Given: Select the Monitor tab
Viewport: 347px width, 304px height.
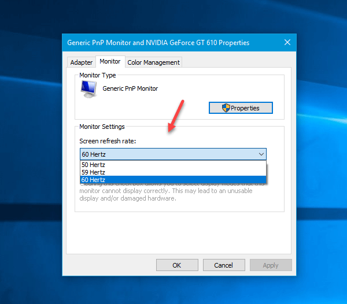Looking at the screenshot, I should [x=110, y=61].
